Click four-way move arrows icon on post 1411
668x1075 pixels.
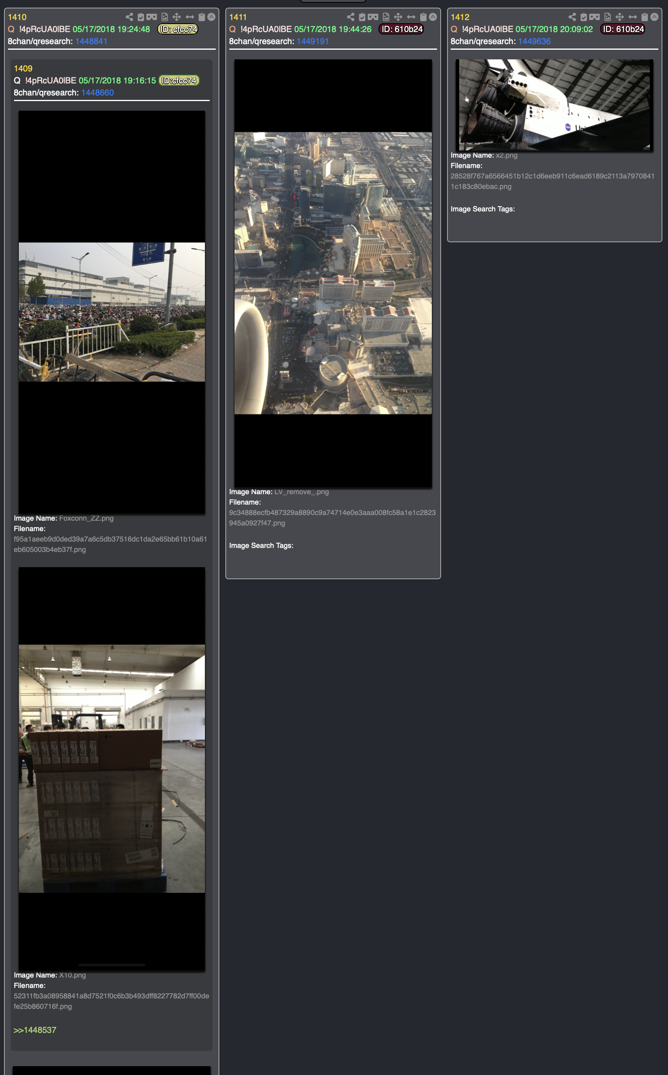click(x=398, y=17)
